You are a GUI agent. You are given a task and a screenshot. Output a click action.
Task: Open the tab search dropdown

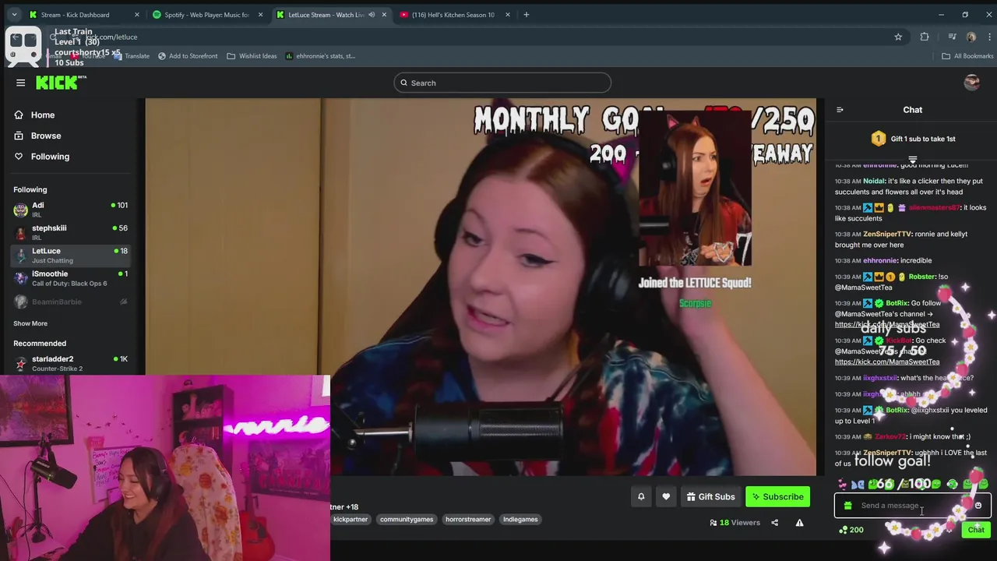(13, 15)
